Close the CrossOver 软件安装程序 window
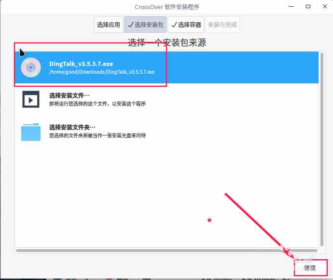The image size is (333, 280). (x=325, y=7)
